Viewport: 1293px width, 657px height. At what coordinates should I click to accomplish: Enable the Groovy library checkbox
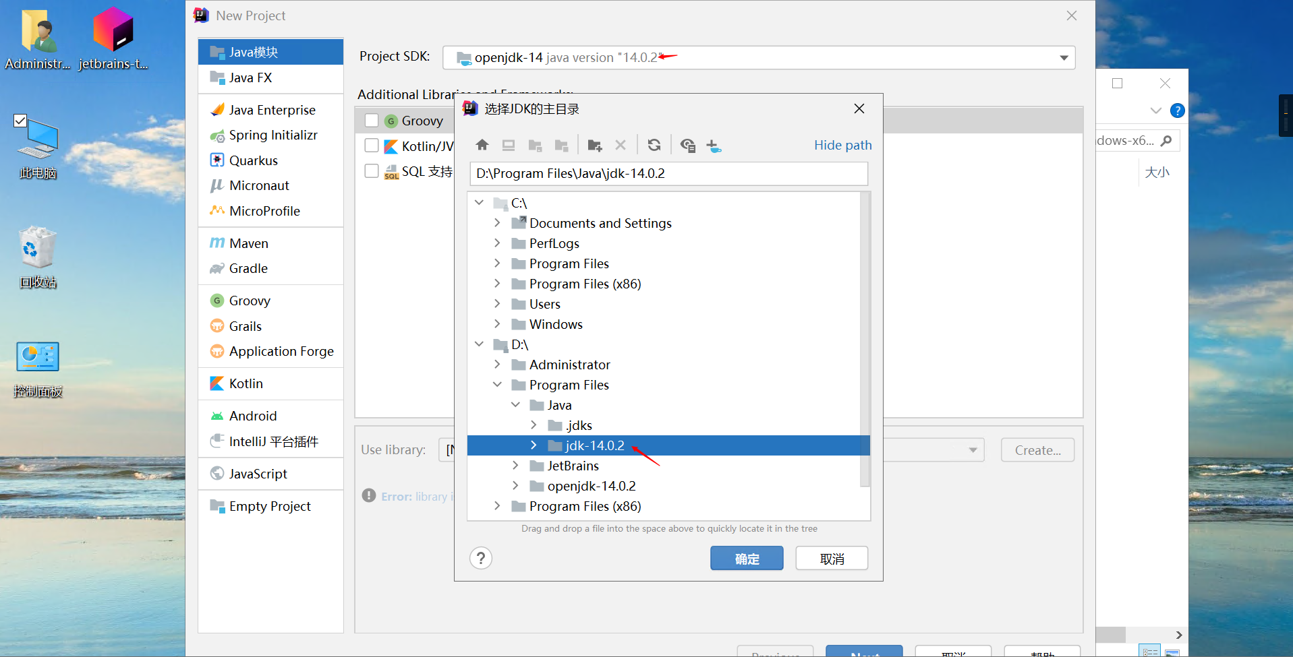click(372, 121)
